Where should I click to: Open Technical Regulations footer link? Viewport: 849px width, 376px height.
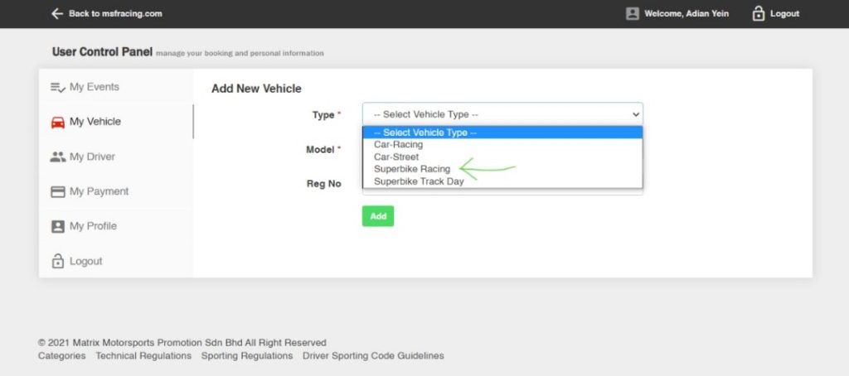pyautogui.click(x=143, y=355)
